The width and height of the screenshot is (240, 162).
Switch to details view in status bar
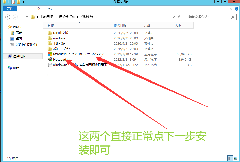(x=230, y=158)
